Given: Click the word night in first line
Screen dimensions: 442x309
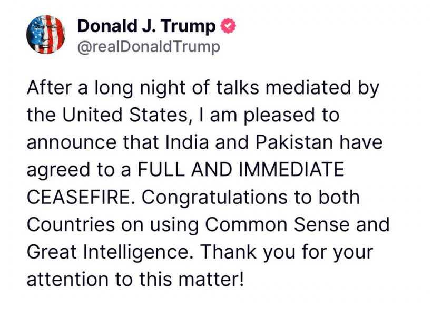Looking at the screenshot, I should coord(163,87).
